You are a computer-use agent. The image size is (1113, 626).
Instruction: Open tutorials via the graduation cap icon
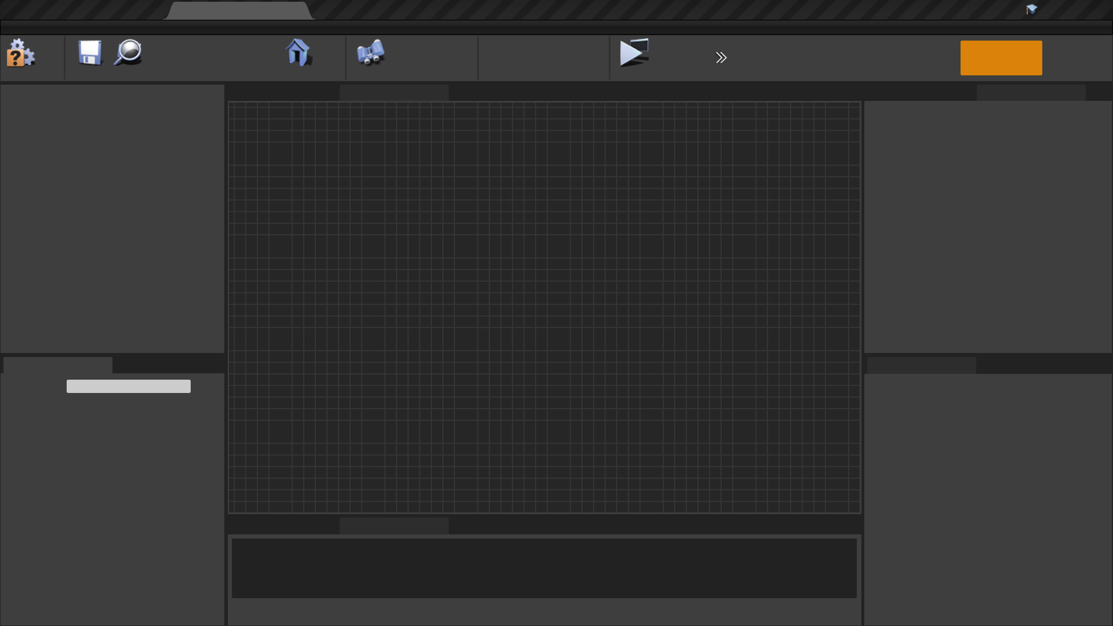(1032, 9)
